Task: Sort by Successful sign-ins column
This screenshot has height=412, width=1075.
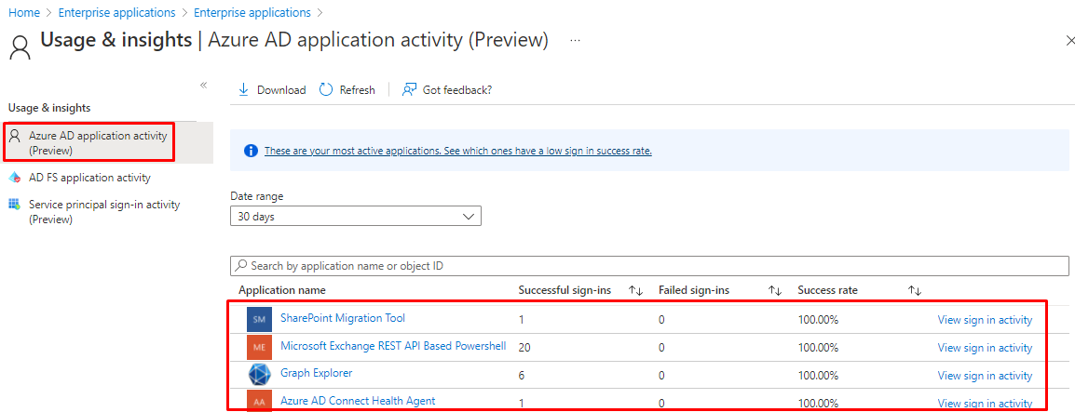Action: [x=636, y=291]
